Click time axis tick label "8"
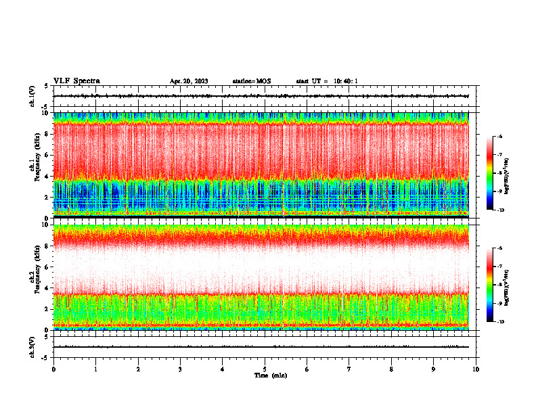The width and height of the screenshot is (536, 414). click(x=391, y=369)
